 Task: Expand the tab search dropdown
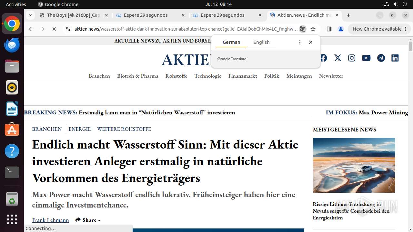[30, 15]
